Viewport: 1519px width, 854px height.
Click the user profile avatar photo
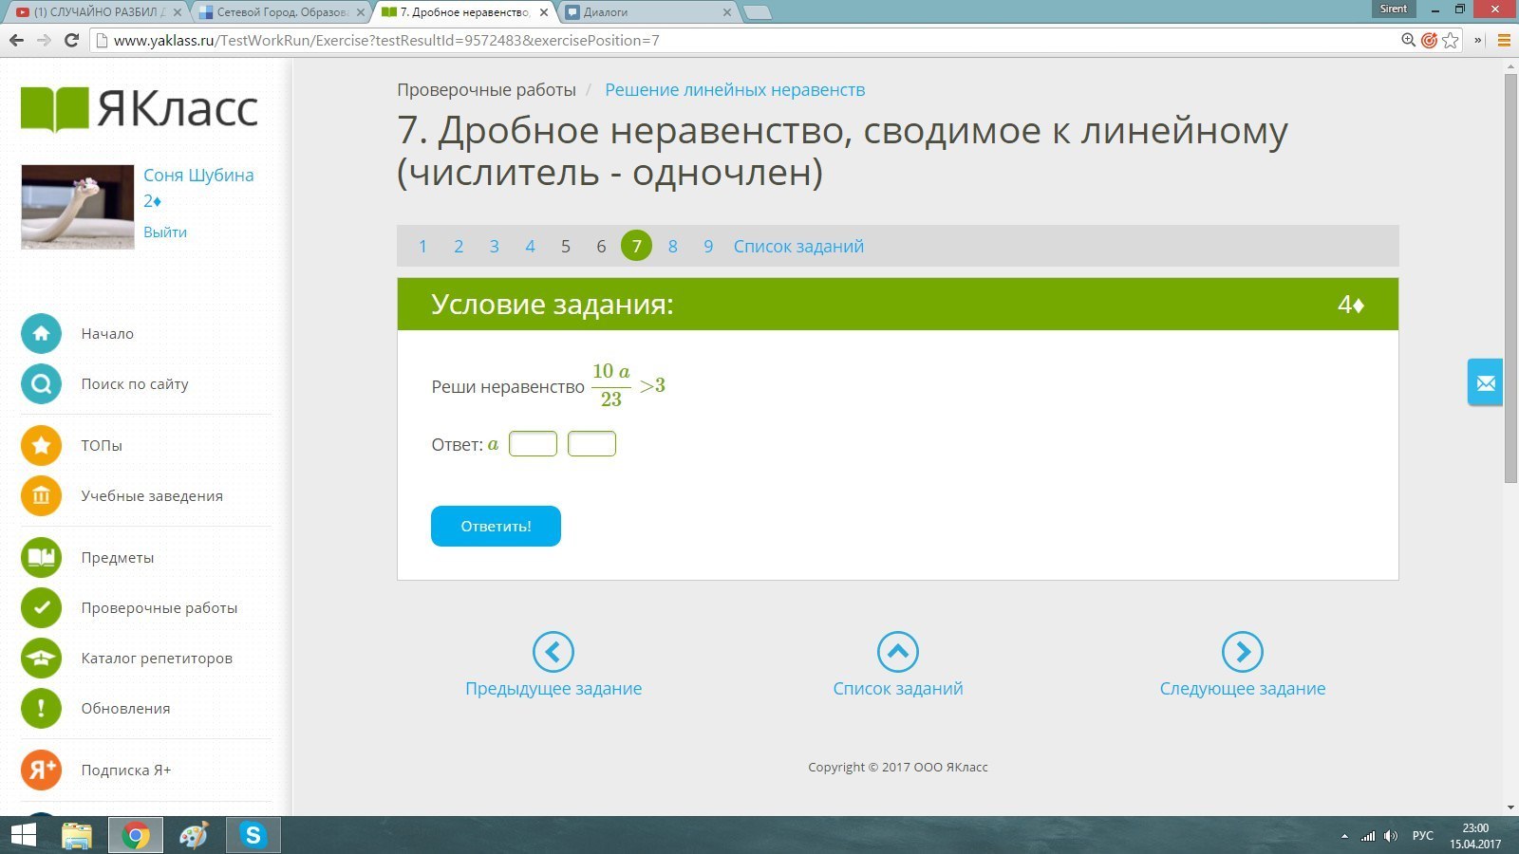click(78, 207)
